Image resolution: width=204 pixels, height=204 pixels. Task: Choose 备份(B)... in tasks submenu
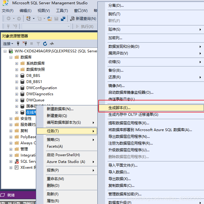151,70
